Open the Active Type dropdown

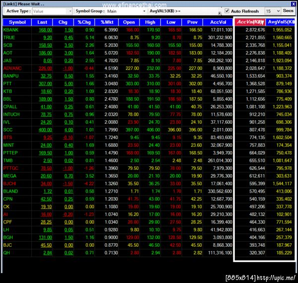52,11
